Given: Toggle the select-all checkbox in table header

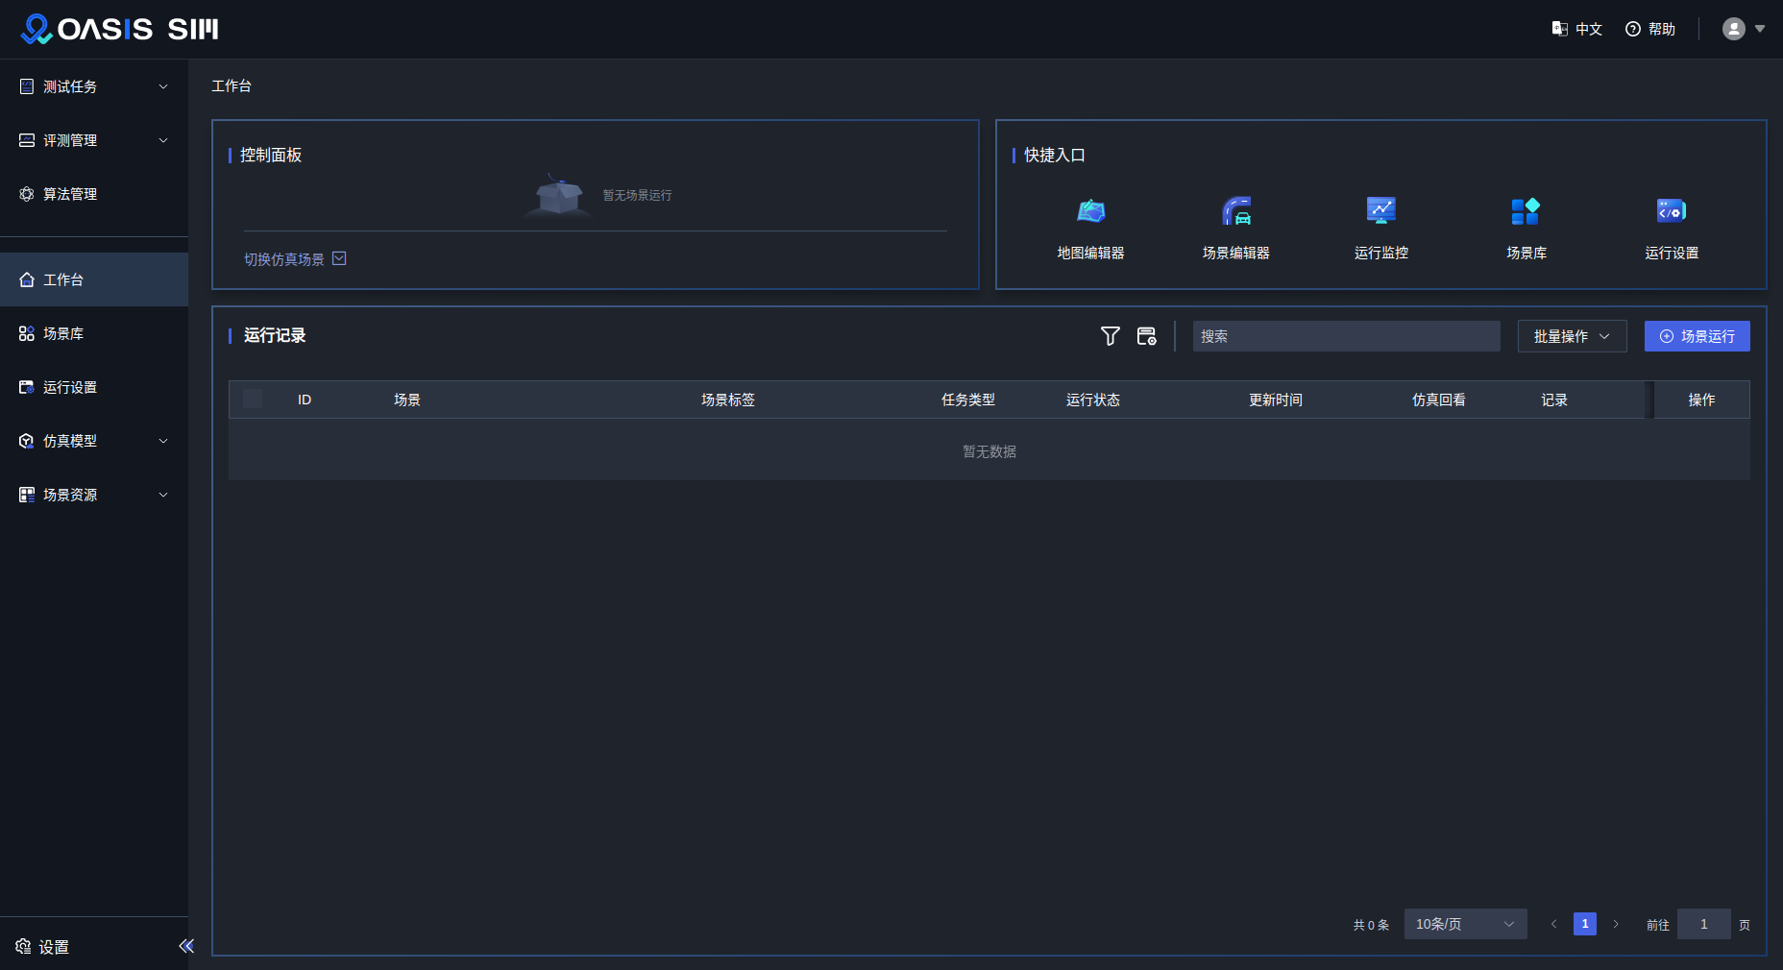Looking at the screenshot, I should coord(253,400).
